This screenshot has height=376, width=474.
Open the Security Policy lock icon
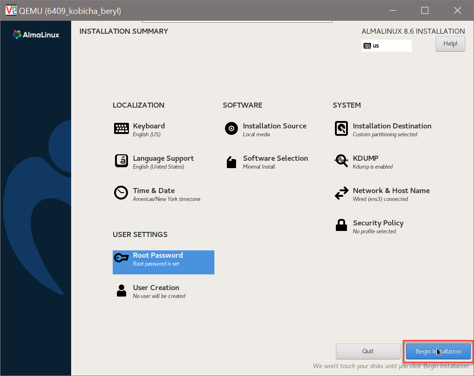(x=341, y=225)
